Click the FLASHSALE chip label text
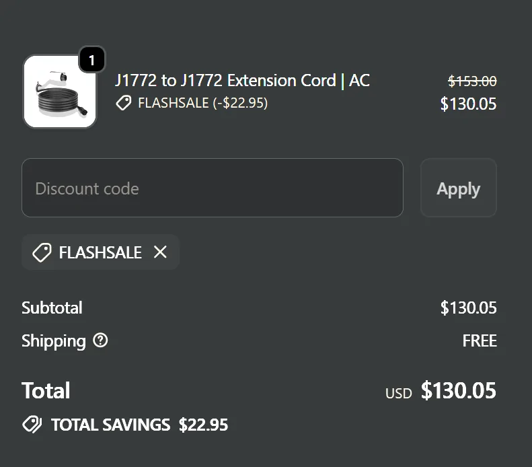Image resolution: width=532 pixels, height=467 pixels. coord(100,252)
